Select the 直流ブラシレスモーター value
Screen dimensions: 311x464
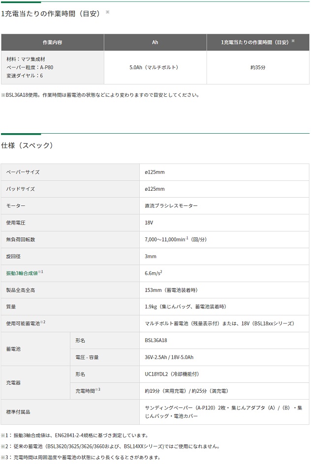tap(171, 205)
